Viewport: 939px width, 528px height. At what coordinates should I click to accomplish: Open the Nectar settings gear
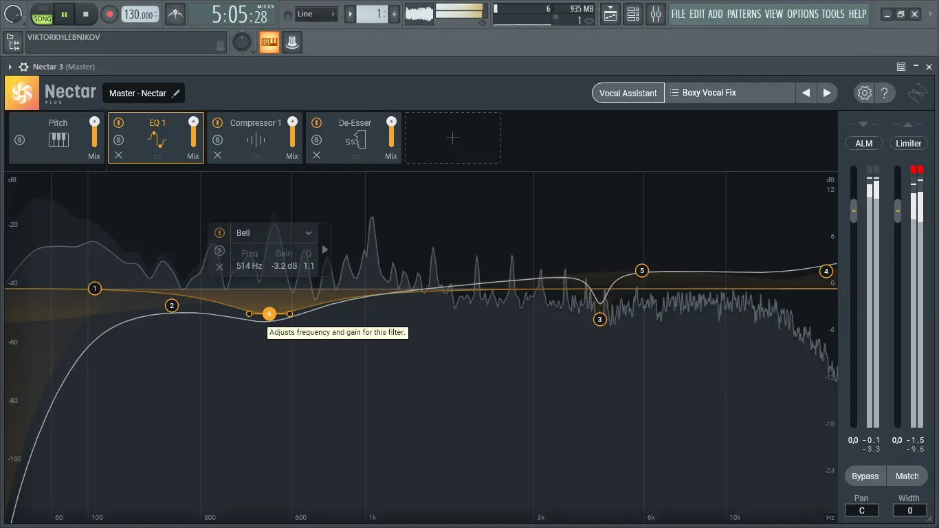point(864,93)
